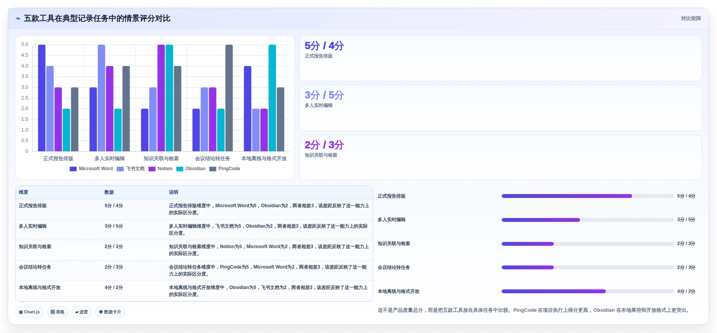Click description mentioning Notion为5 in table
717x333 pixels.
point(269,250)
